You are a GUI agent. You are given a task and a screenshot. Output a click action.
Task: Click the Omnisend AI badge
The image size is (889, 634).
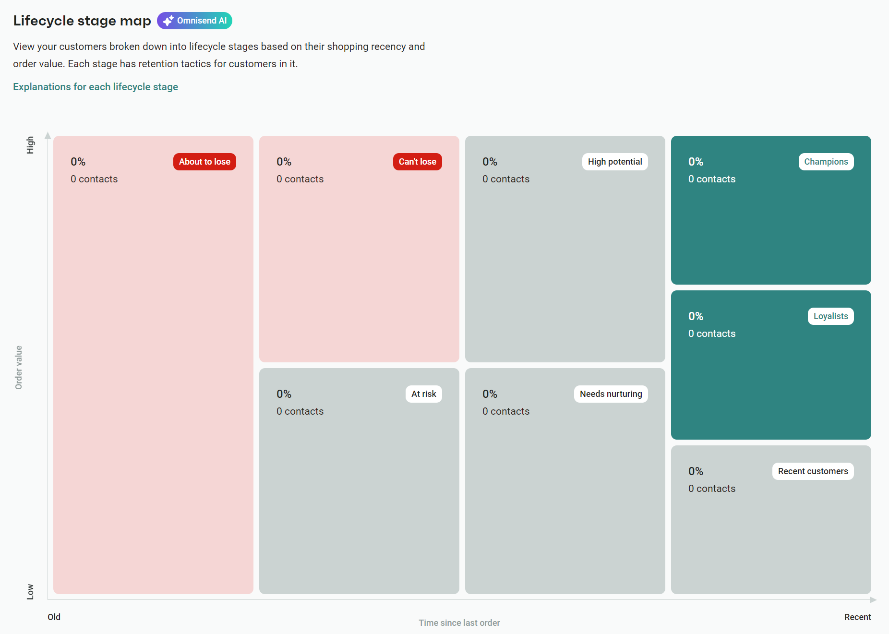[x=194, y=20]
